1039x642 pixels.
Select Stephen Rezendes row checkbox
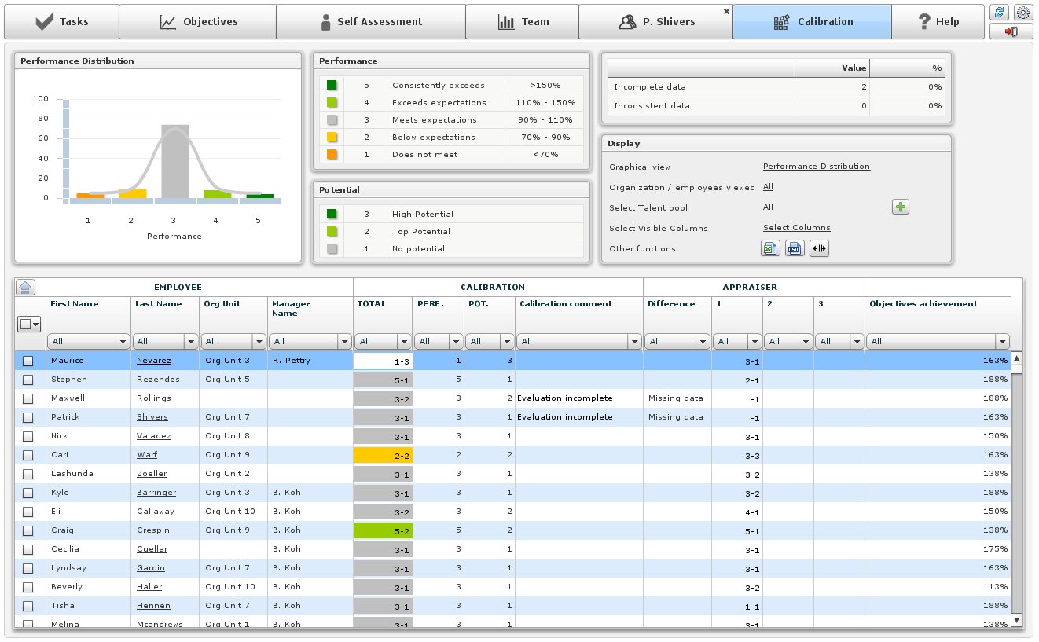coord(28,380)
